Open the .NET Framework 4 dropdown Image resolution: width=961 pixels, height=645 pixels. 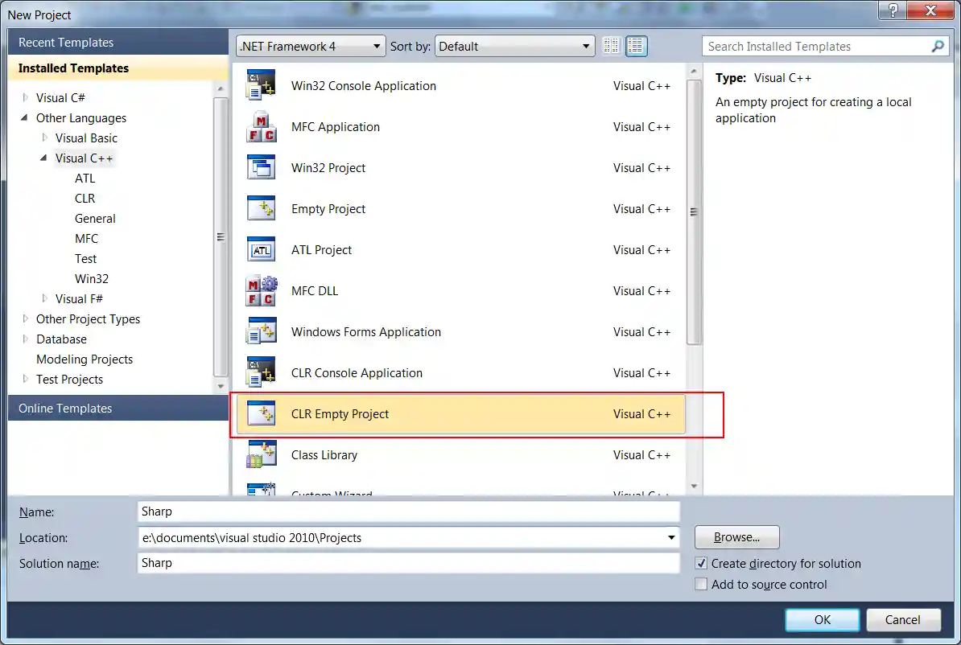click(x=311, y=46)
